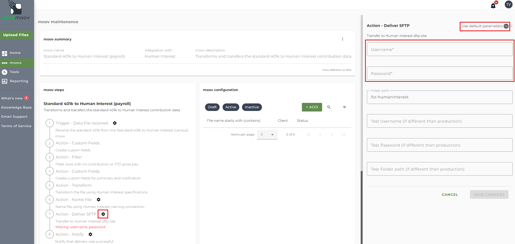Screen dimensions: 515x244
Task: Click the datamoov logo
Action: pos(16,10)
